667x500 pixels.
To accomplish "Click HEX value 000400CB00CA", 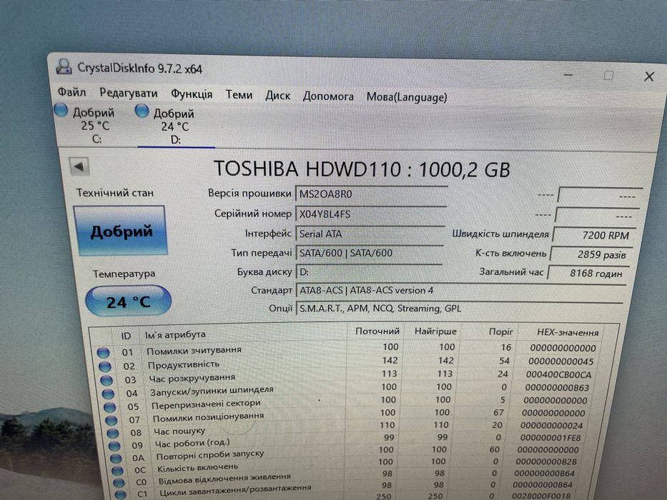I will (x=558, y=374).
